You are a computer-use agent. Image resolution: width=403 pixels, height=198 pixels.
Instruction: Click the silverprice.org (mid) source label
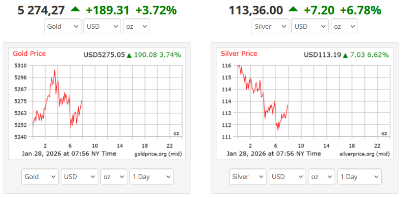tap(364, 154)
